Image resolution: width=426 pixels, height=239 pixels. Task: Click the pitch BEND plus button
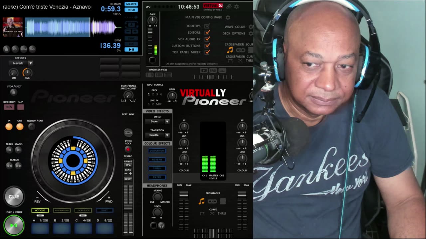click(130, 174)
